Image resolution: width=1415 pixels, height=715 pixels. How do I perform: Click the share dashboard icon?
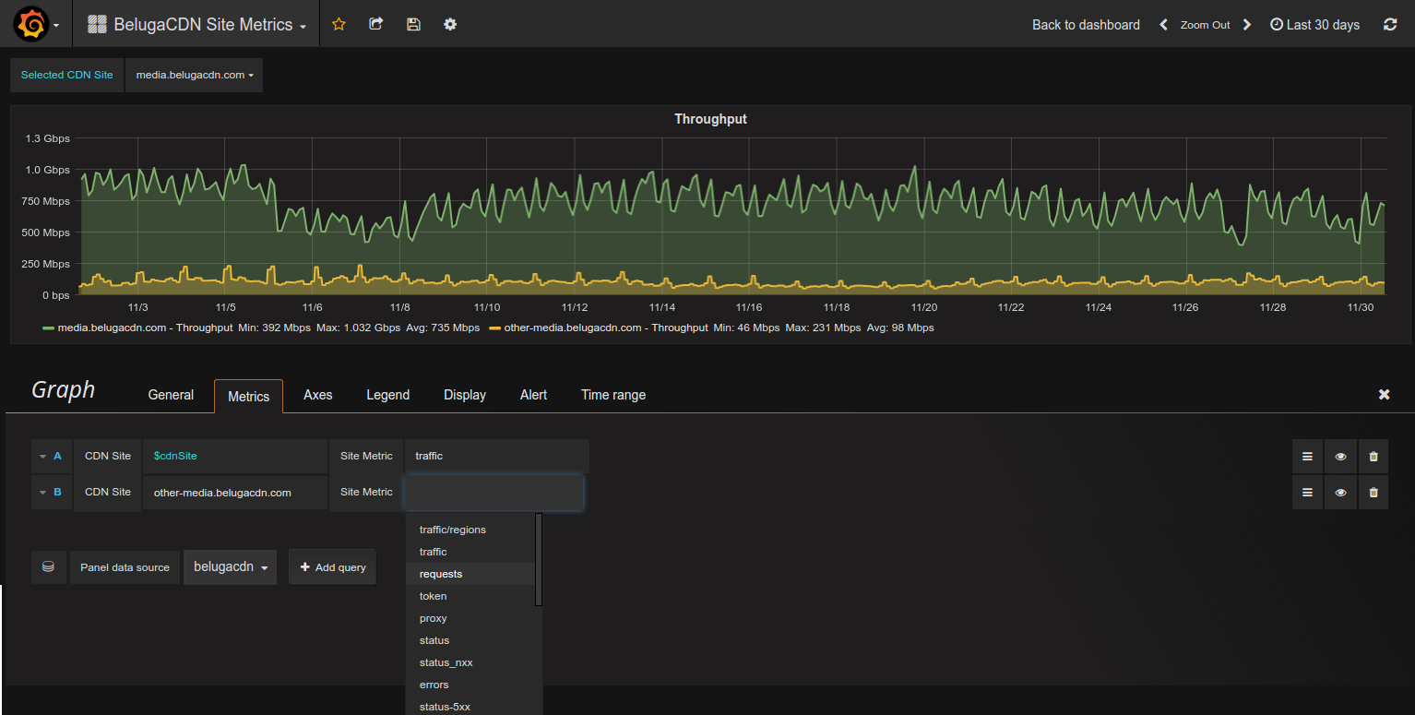pyautogui.click(x=375, y=25)
